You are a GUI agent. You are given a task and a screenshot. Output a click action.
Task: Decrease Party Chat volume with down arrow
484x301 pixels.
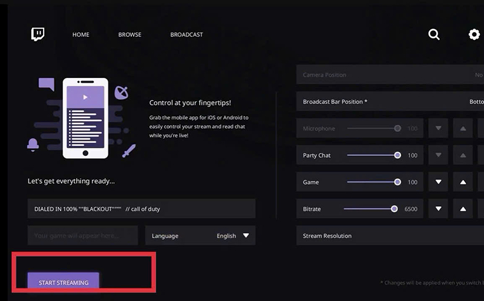tap(439, 155)
